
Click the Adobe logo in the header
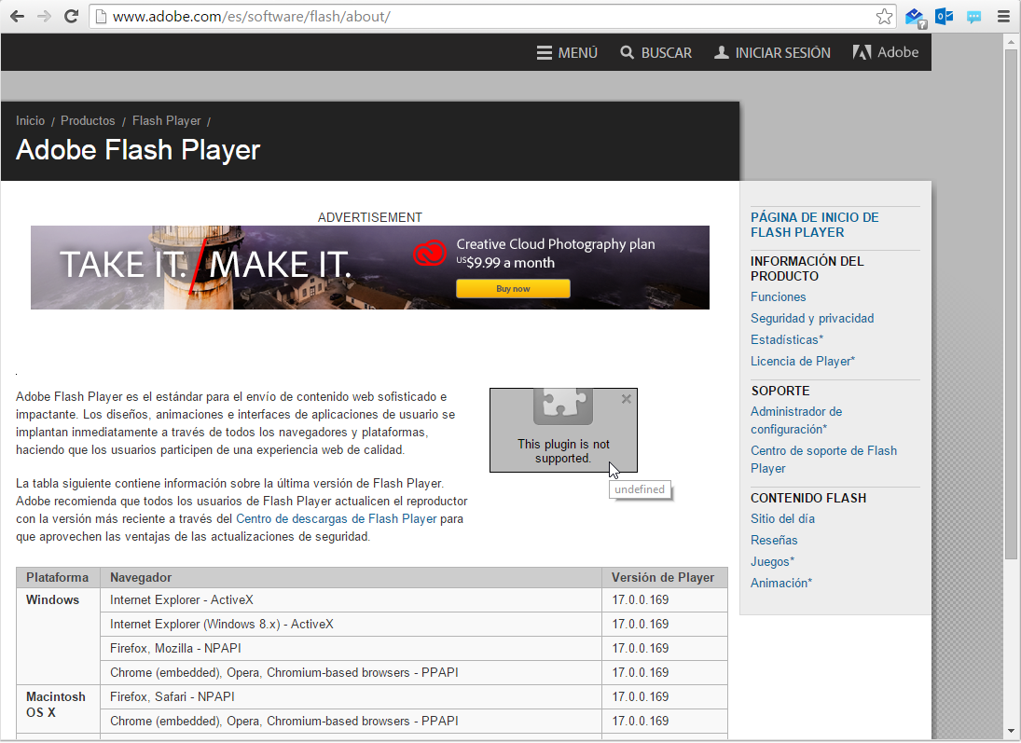(886, 52)
